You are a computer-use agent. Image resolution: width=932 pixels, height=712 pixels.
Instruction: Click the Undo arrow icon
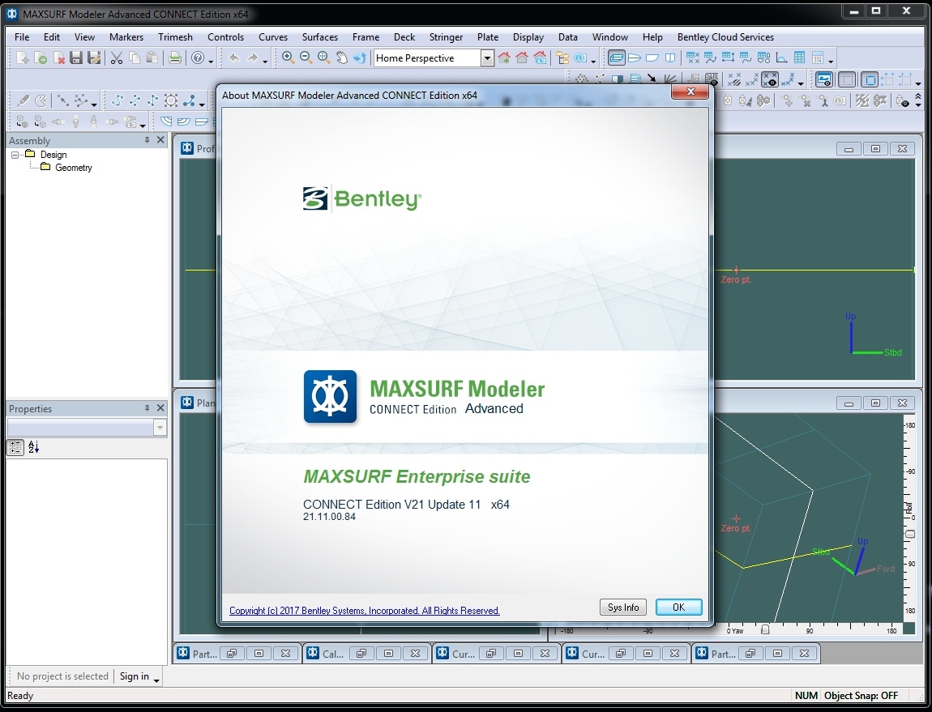234,58
